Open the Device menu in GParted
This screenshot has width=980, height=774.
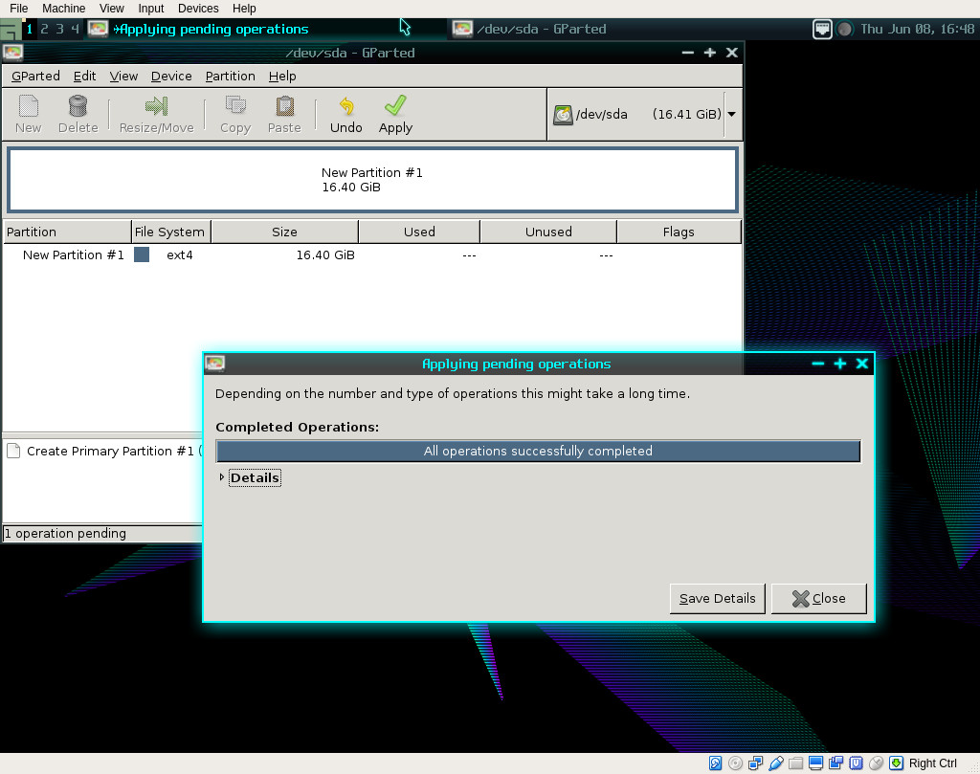click(x=171, y=76)
